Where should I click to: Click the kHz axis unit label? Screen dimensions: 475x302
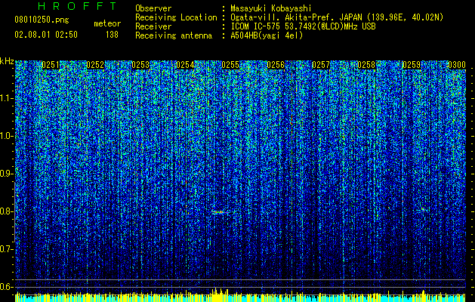[7, 61]
